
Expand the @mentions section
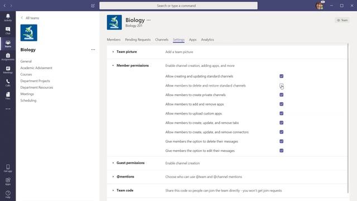113,176
